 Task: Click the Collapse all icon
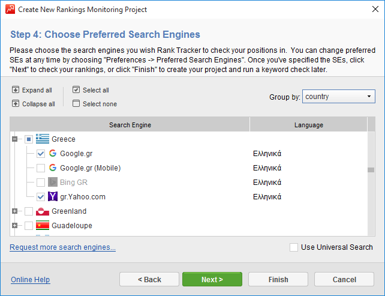click(16, 104)
